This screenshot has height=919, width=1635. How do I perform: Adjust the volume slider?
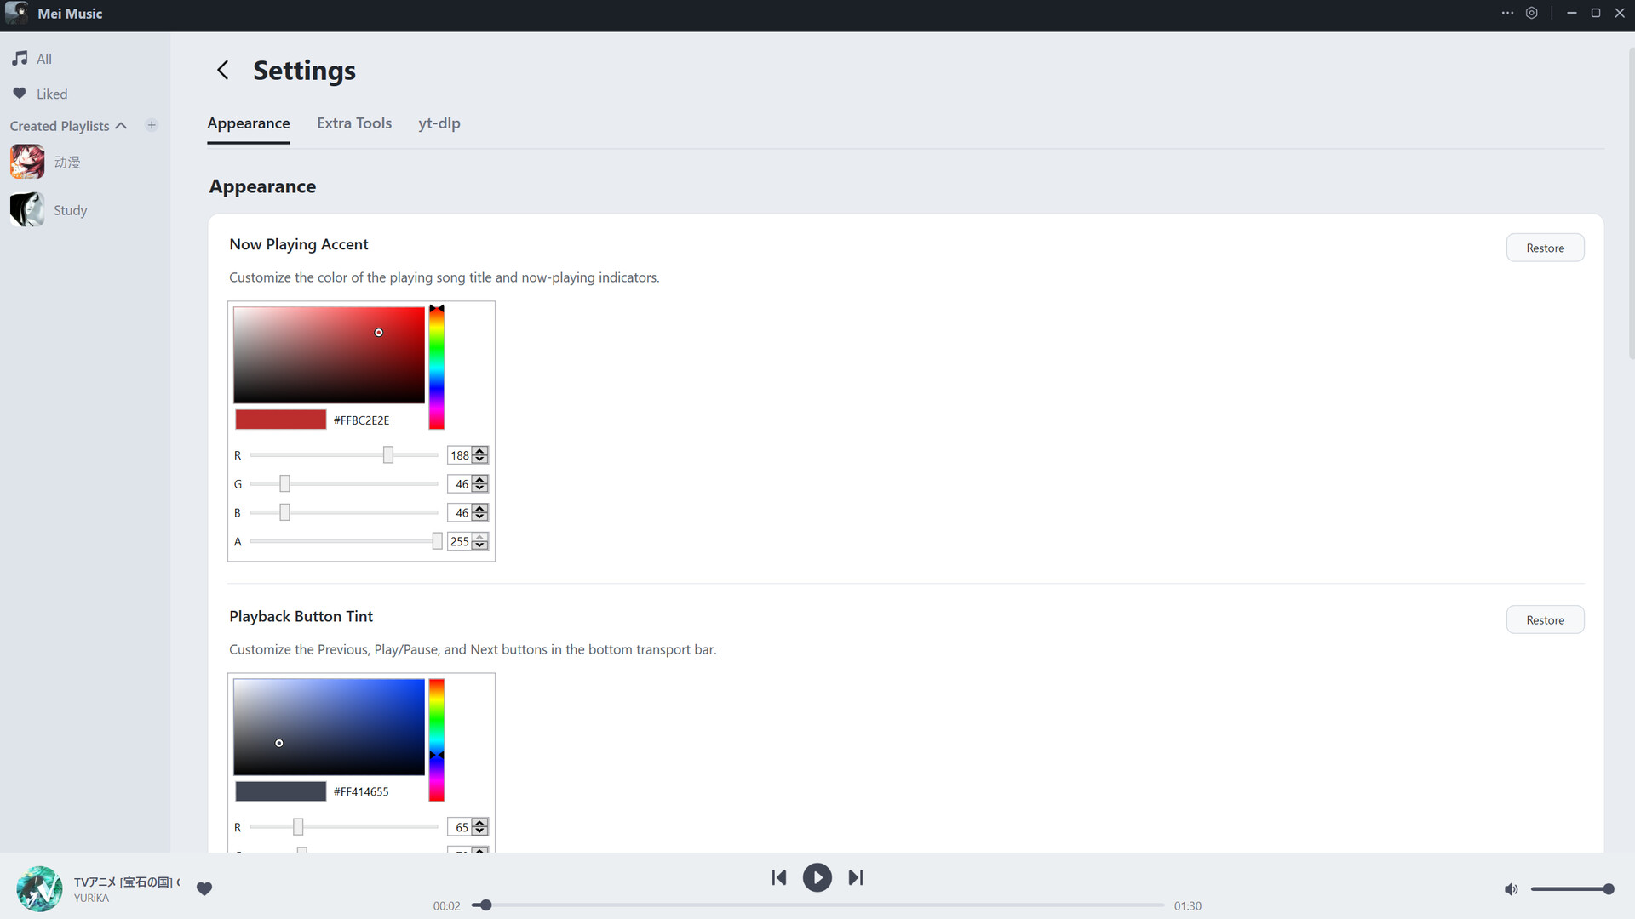[1572, 888]
